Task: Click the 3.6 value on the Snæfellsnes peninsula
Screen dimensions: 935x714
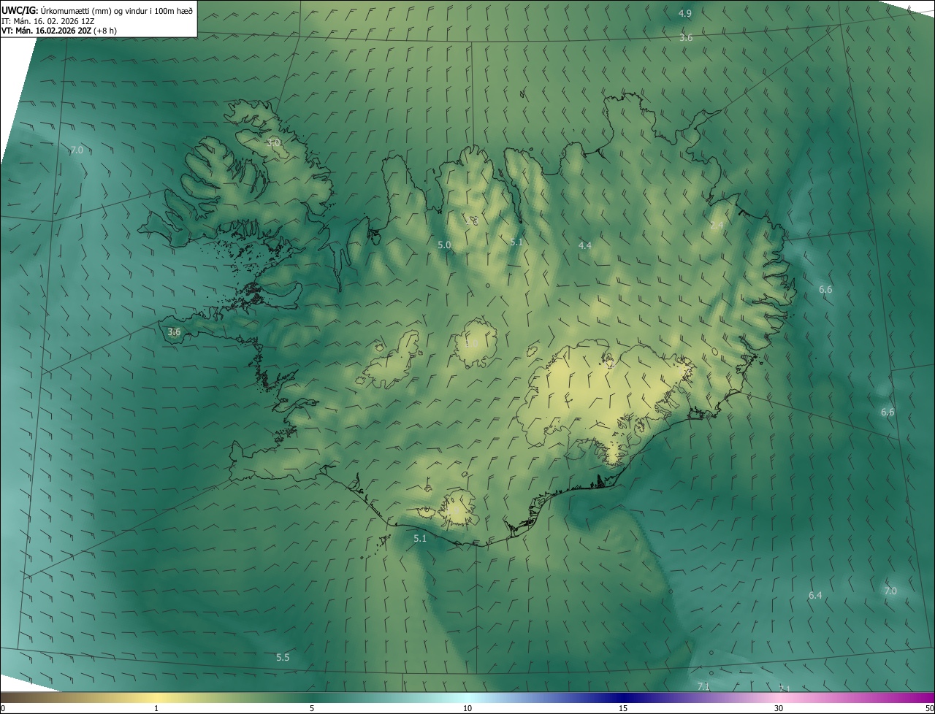Action: tap(174, 332)
